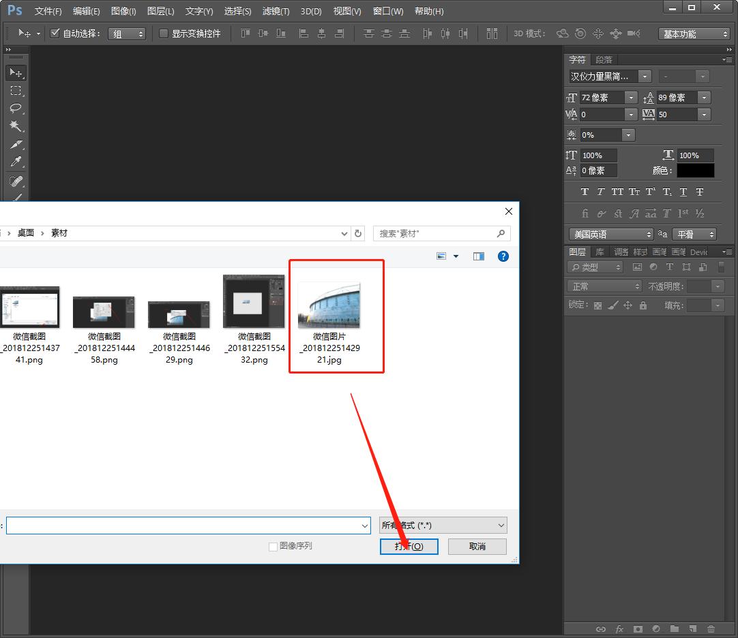Click the Underline text style icon
The width and height of the screenshot is (738, 638).
pyautogui.click(x=683, y=192)
